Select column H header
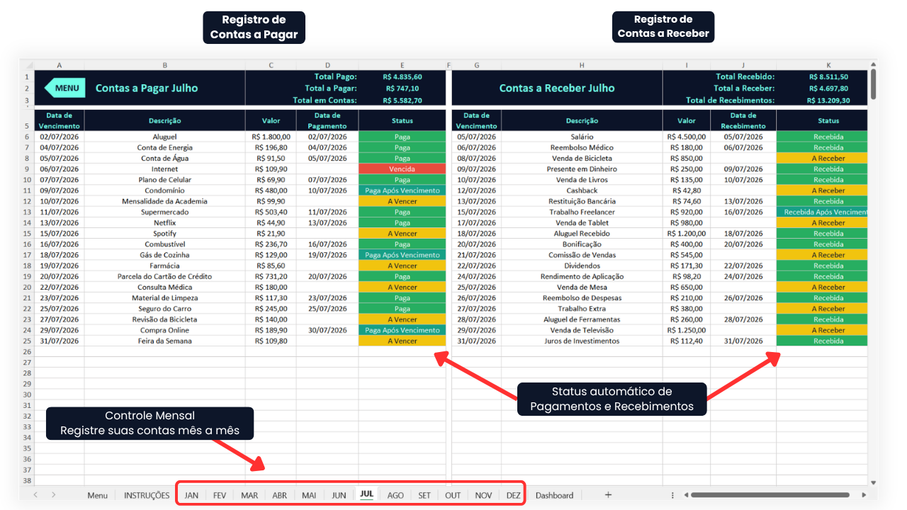Viewport: 907px width, 510px height. [582, 65]
